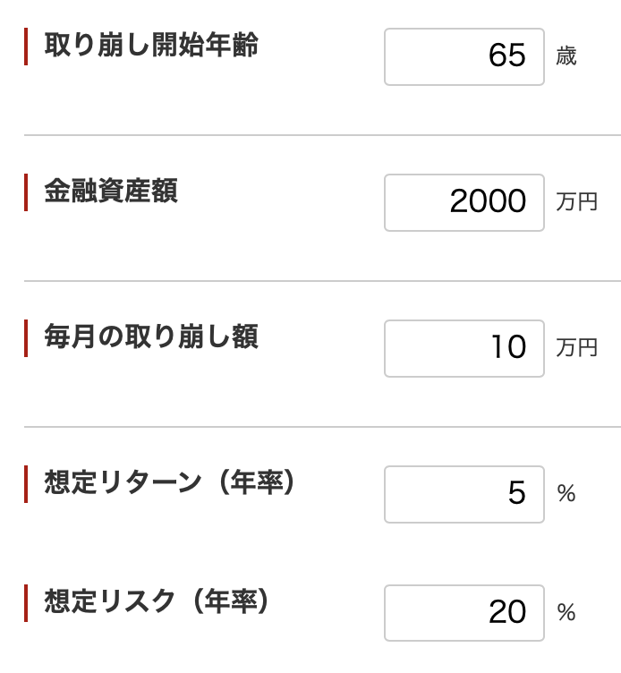Click the 万円 unit beside 毎月の取り崩し額

pos(576,348)
